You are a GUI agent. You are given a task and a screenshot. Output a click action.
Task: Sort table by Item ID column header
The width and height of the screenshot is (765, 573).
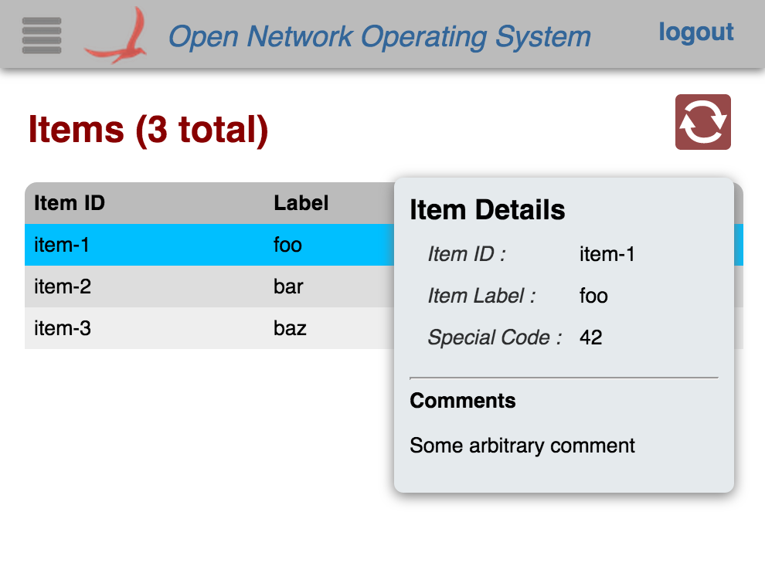70,203
